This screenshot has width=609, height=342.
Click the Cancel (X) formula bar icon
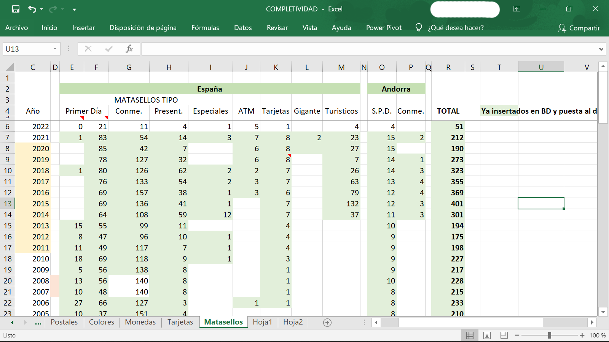88,49
